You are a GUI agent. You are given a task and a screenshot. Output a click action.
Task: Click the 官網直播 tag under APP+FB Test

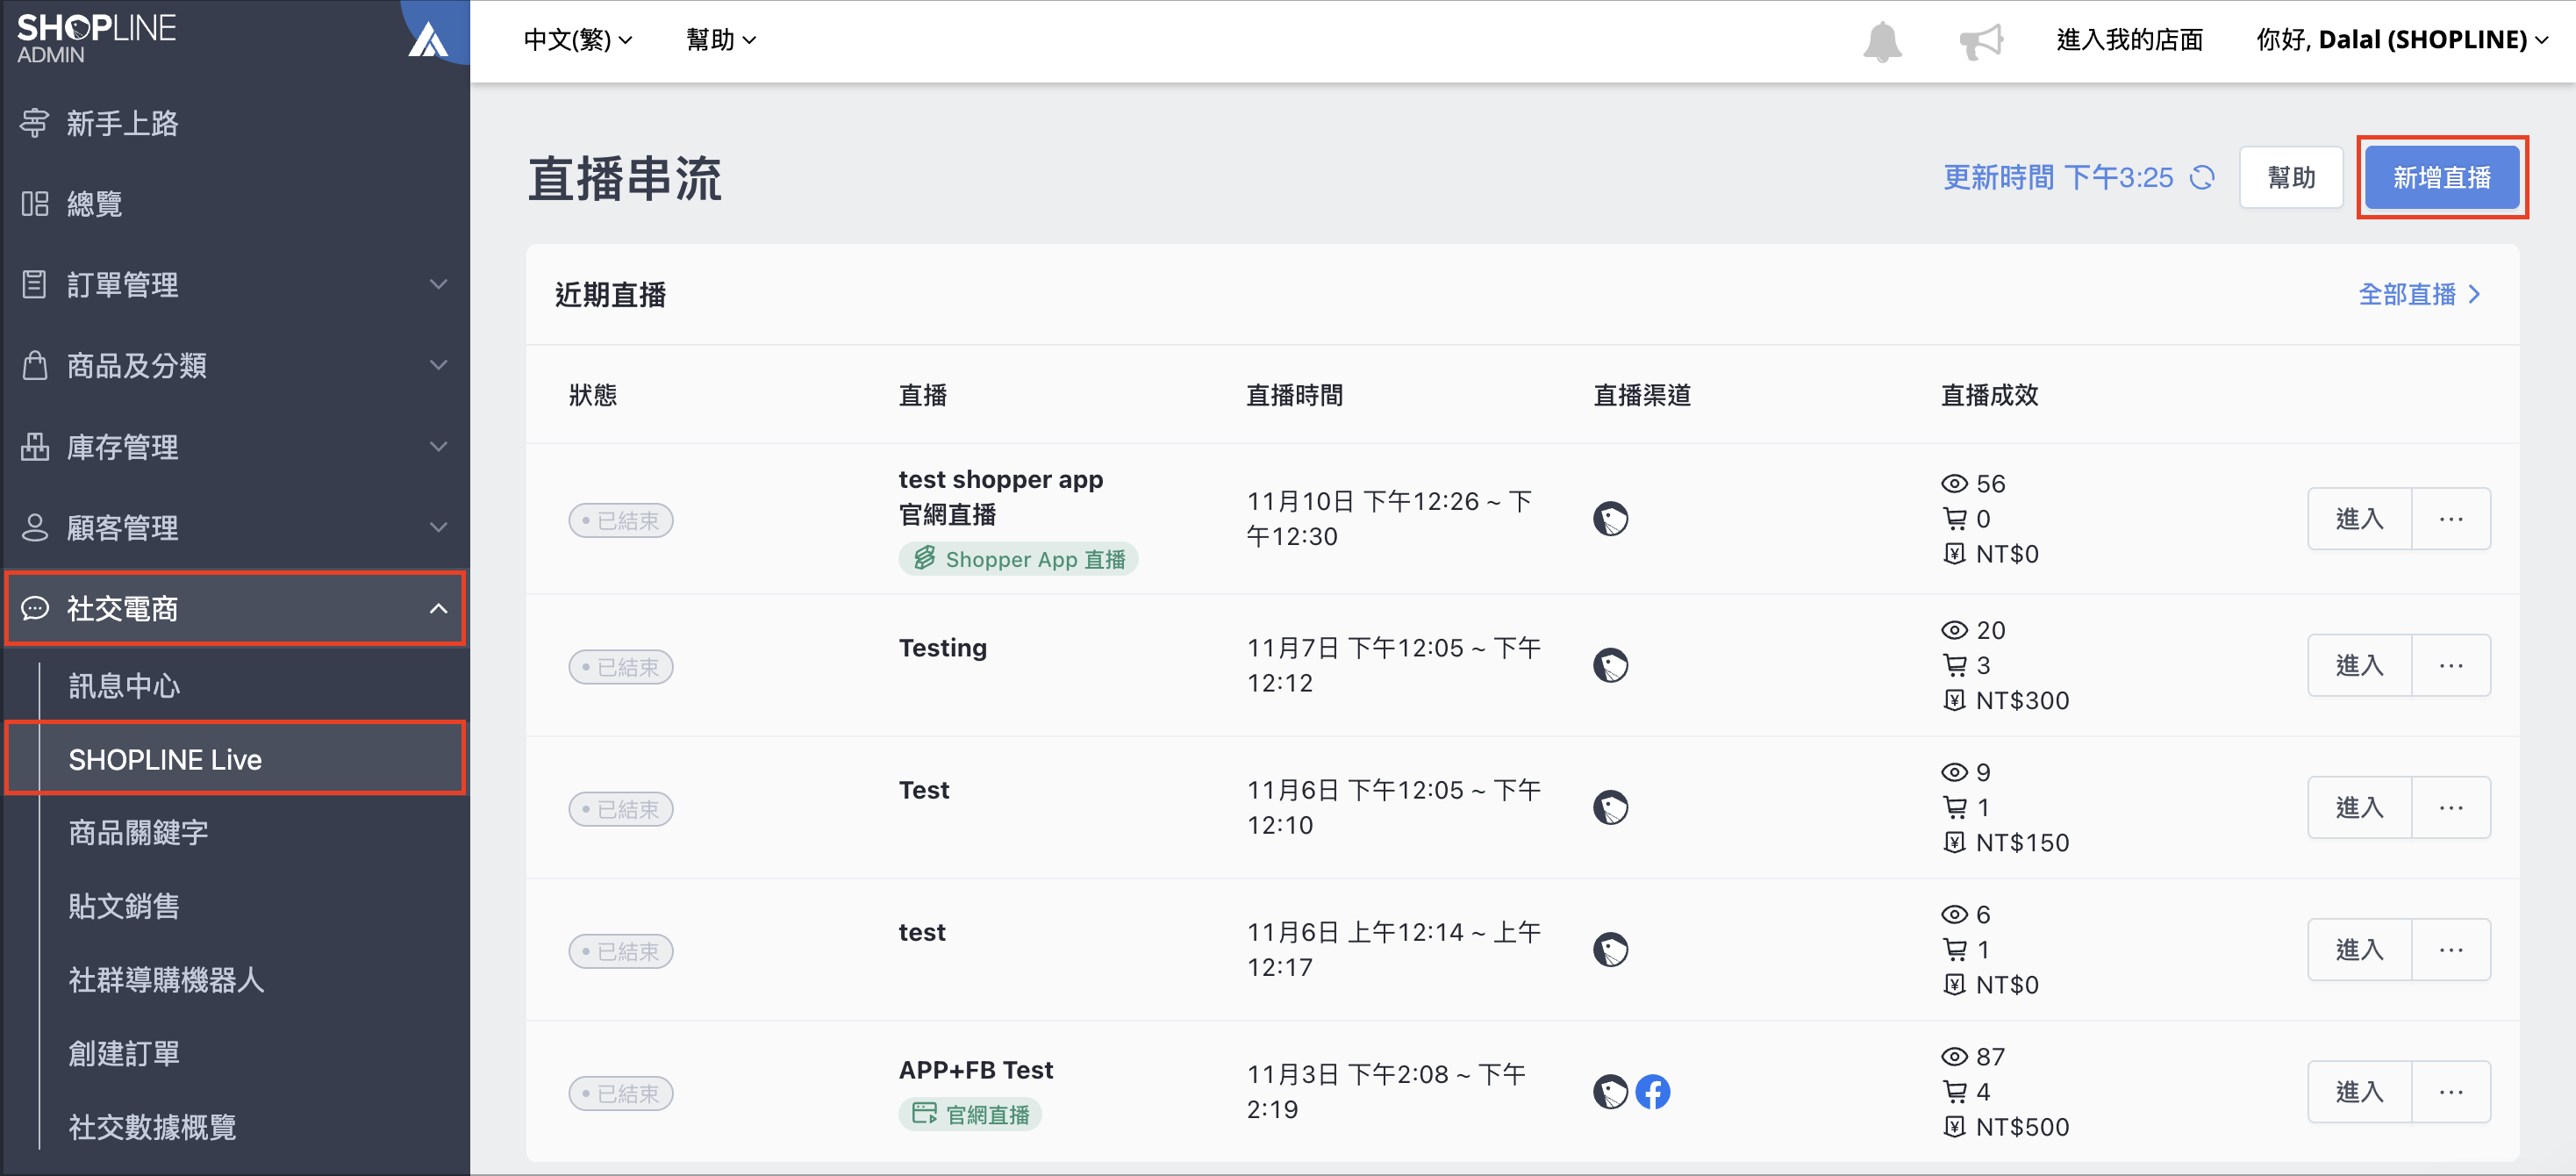tap(970, 1114)
